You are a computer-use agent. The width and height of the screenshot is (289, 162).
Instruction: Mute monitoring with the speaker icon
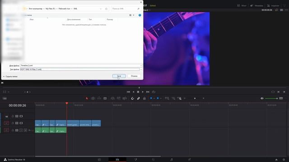click(262, 99)
